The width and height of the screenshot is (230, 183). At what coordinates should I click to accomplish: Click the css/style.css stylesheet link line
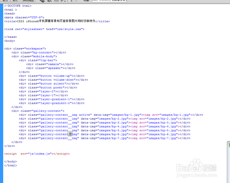click(x=44, y=29)
